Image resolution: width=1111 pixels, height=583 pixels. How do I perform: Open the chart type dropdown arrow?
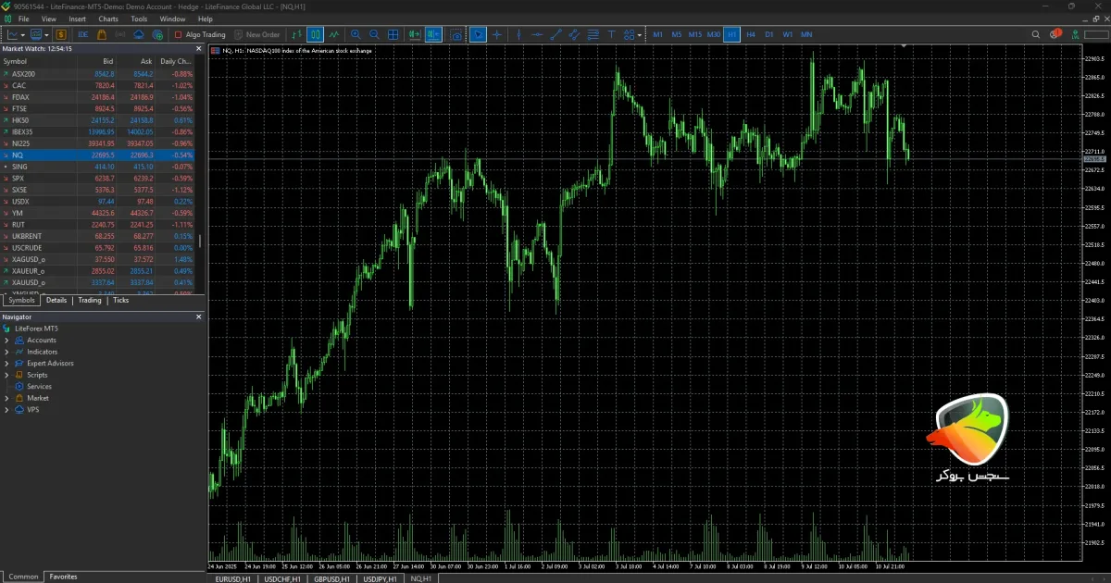point(24,35)
